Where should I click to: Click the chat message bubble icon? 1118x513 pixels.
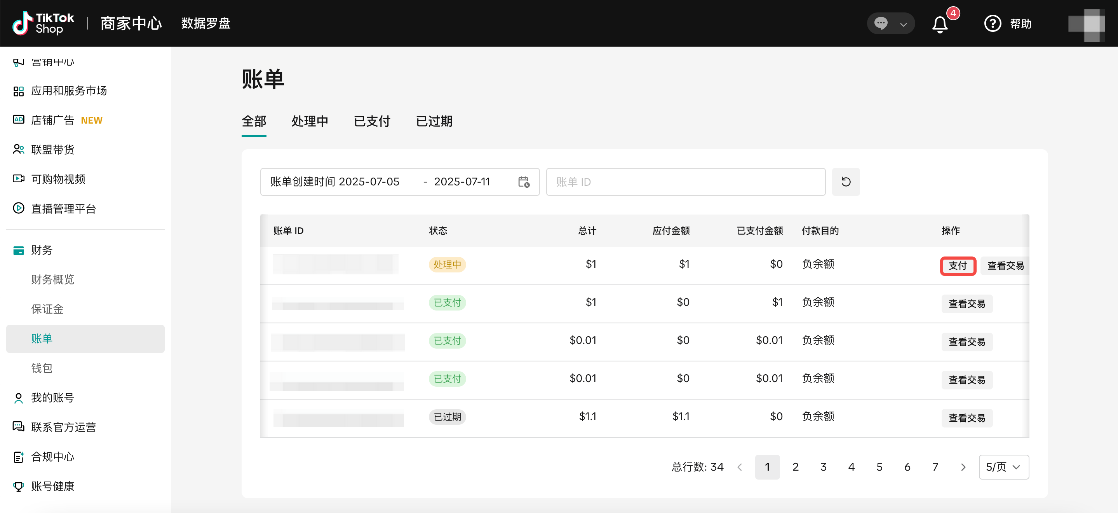point(881,23)
